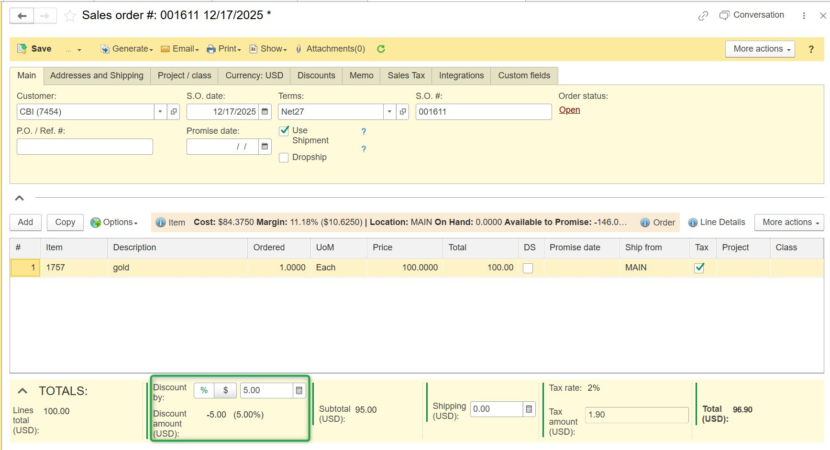Switch to the Addresses and Shipping tab

[x=97, y=75]
